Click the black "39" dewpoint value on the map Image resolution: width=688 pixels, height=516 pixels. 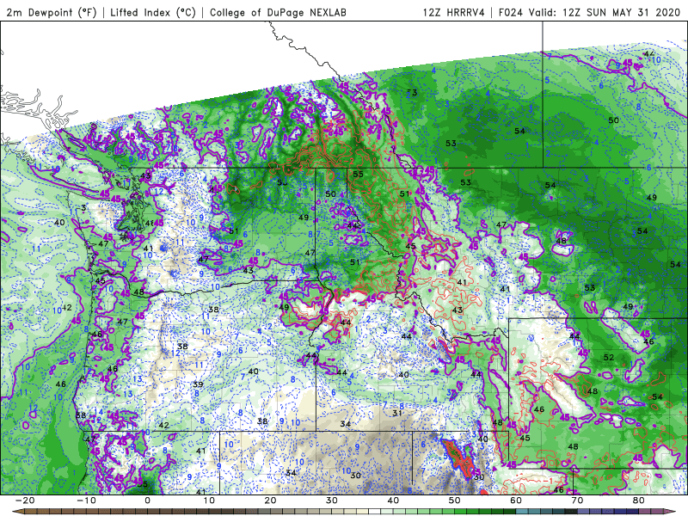coord(198,384)
